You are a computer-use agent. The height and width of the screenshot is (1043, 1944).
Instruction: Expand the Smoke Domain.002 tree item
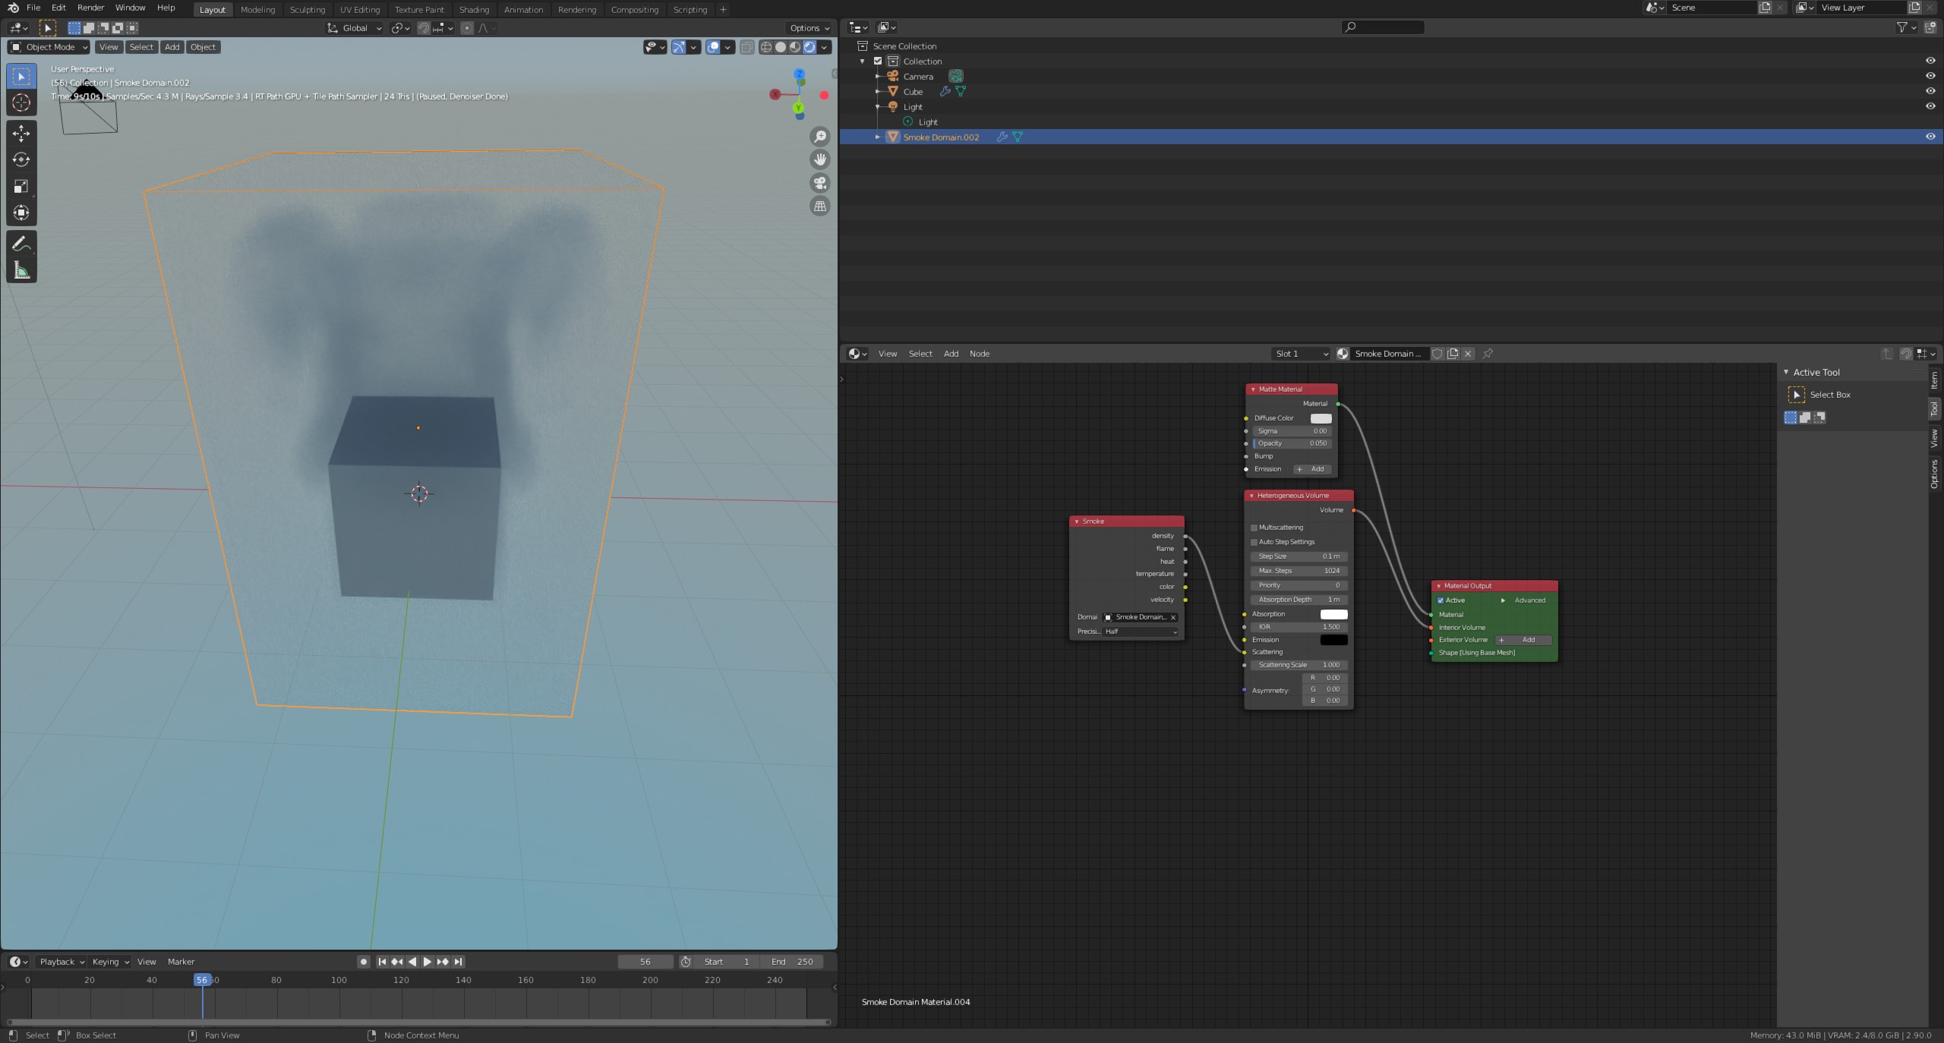(878, 137)
